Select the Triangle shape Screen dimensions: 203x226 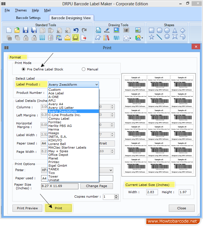click(175, 30)
